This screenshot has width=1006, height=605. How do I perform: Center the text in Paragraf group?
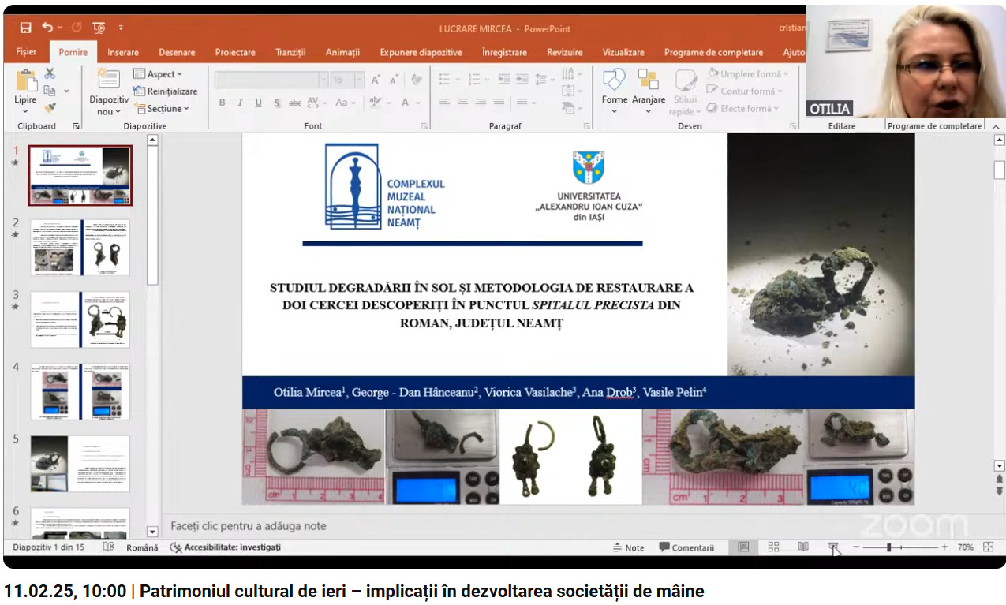coord(462,103)
